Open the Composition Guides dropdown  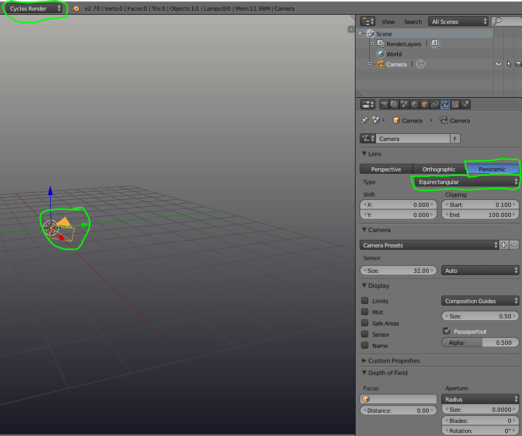click(x=480, y=301)
